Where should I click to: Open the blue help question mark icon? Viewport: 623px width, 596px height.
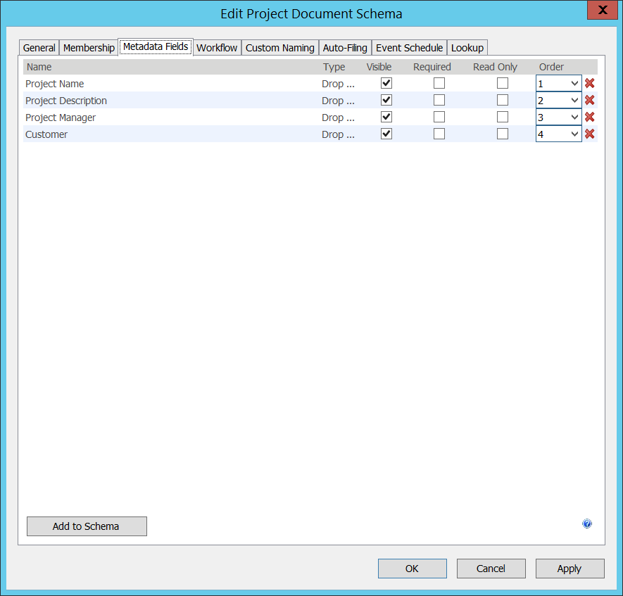(587, 524)
